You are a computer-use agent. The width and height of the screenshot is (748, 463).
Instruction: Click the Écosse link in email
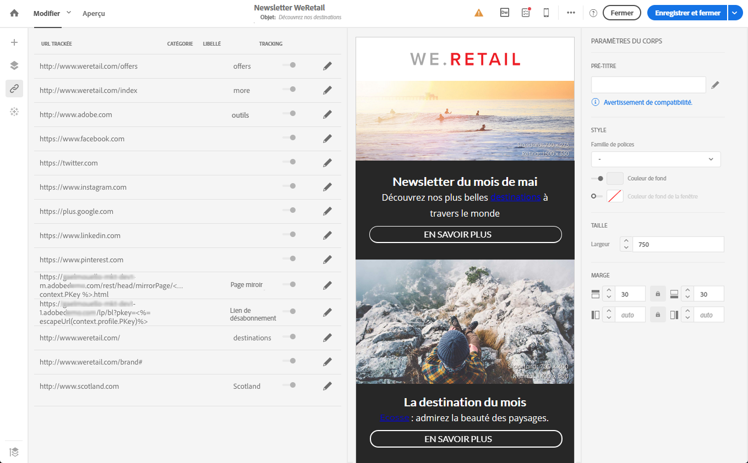click(x=395, y=418)
